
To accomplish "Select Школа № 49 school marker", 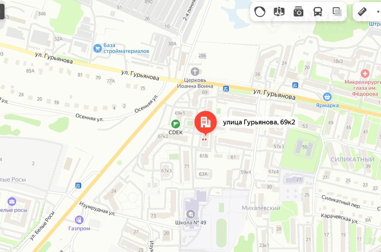I will pos(190,214).
